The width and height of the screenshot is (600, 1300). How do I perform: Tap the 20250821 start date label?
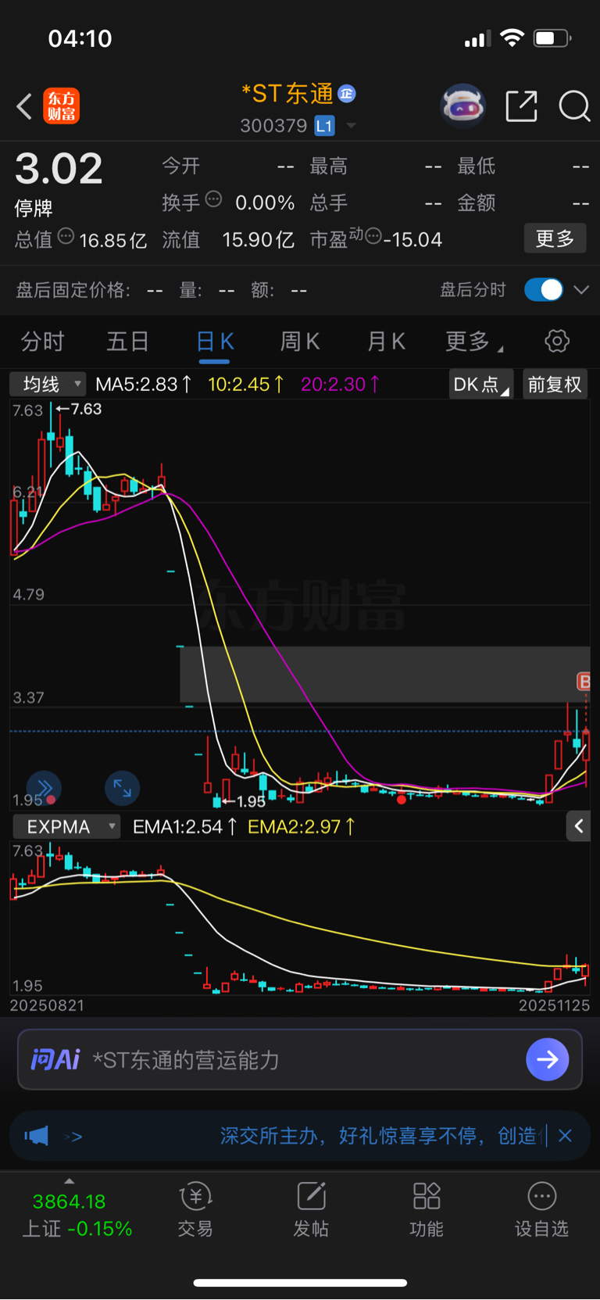coord(47,1005)
